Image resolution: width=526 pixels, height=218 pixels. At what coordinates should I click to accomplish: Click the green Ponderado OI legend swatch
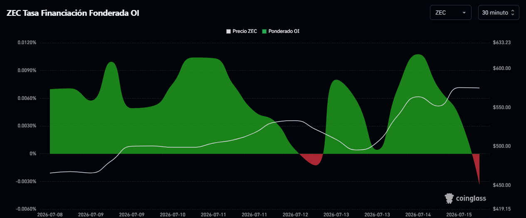[x=264, y=31]
